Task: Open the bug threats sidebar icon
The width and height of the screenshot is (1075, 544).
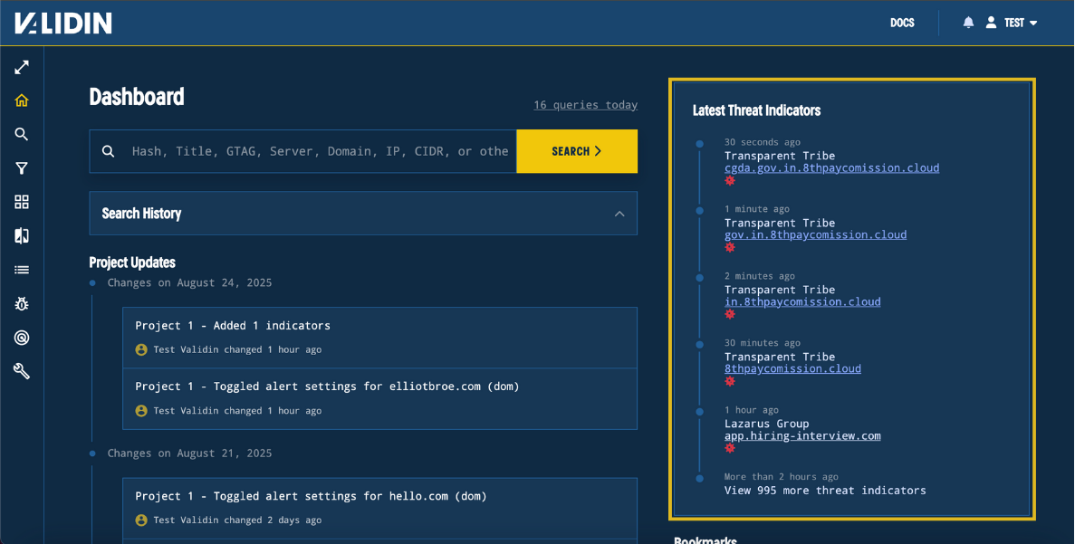Action: coord(22,303)
